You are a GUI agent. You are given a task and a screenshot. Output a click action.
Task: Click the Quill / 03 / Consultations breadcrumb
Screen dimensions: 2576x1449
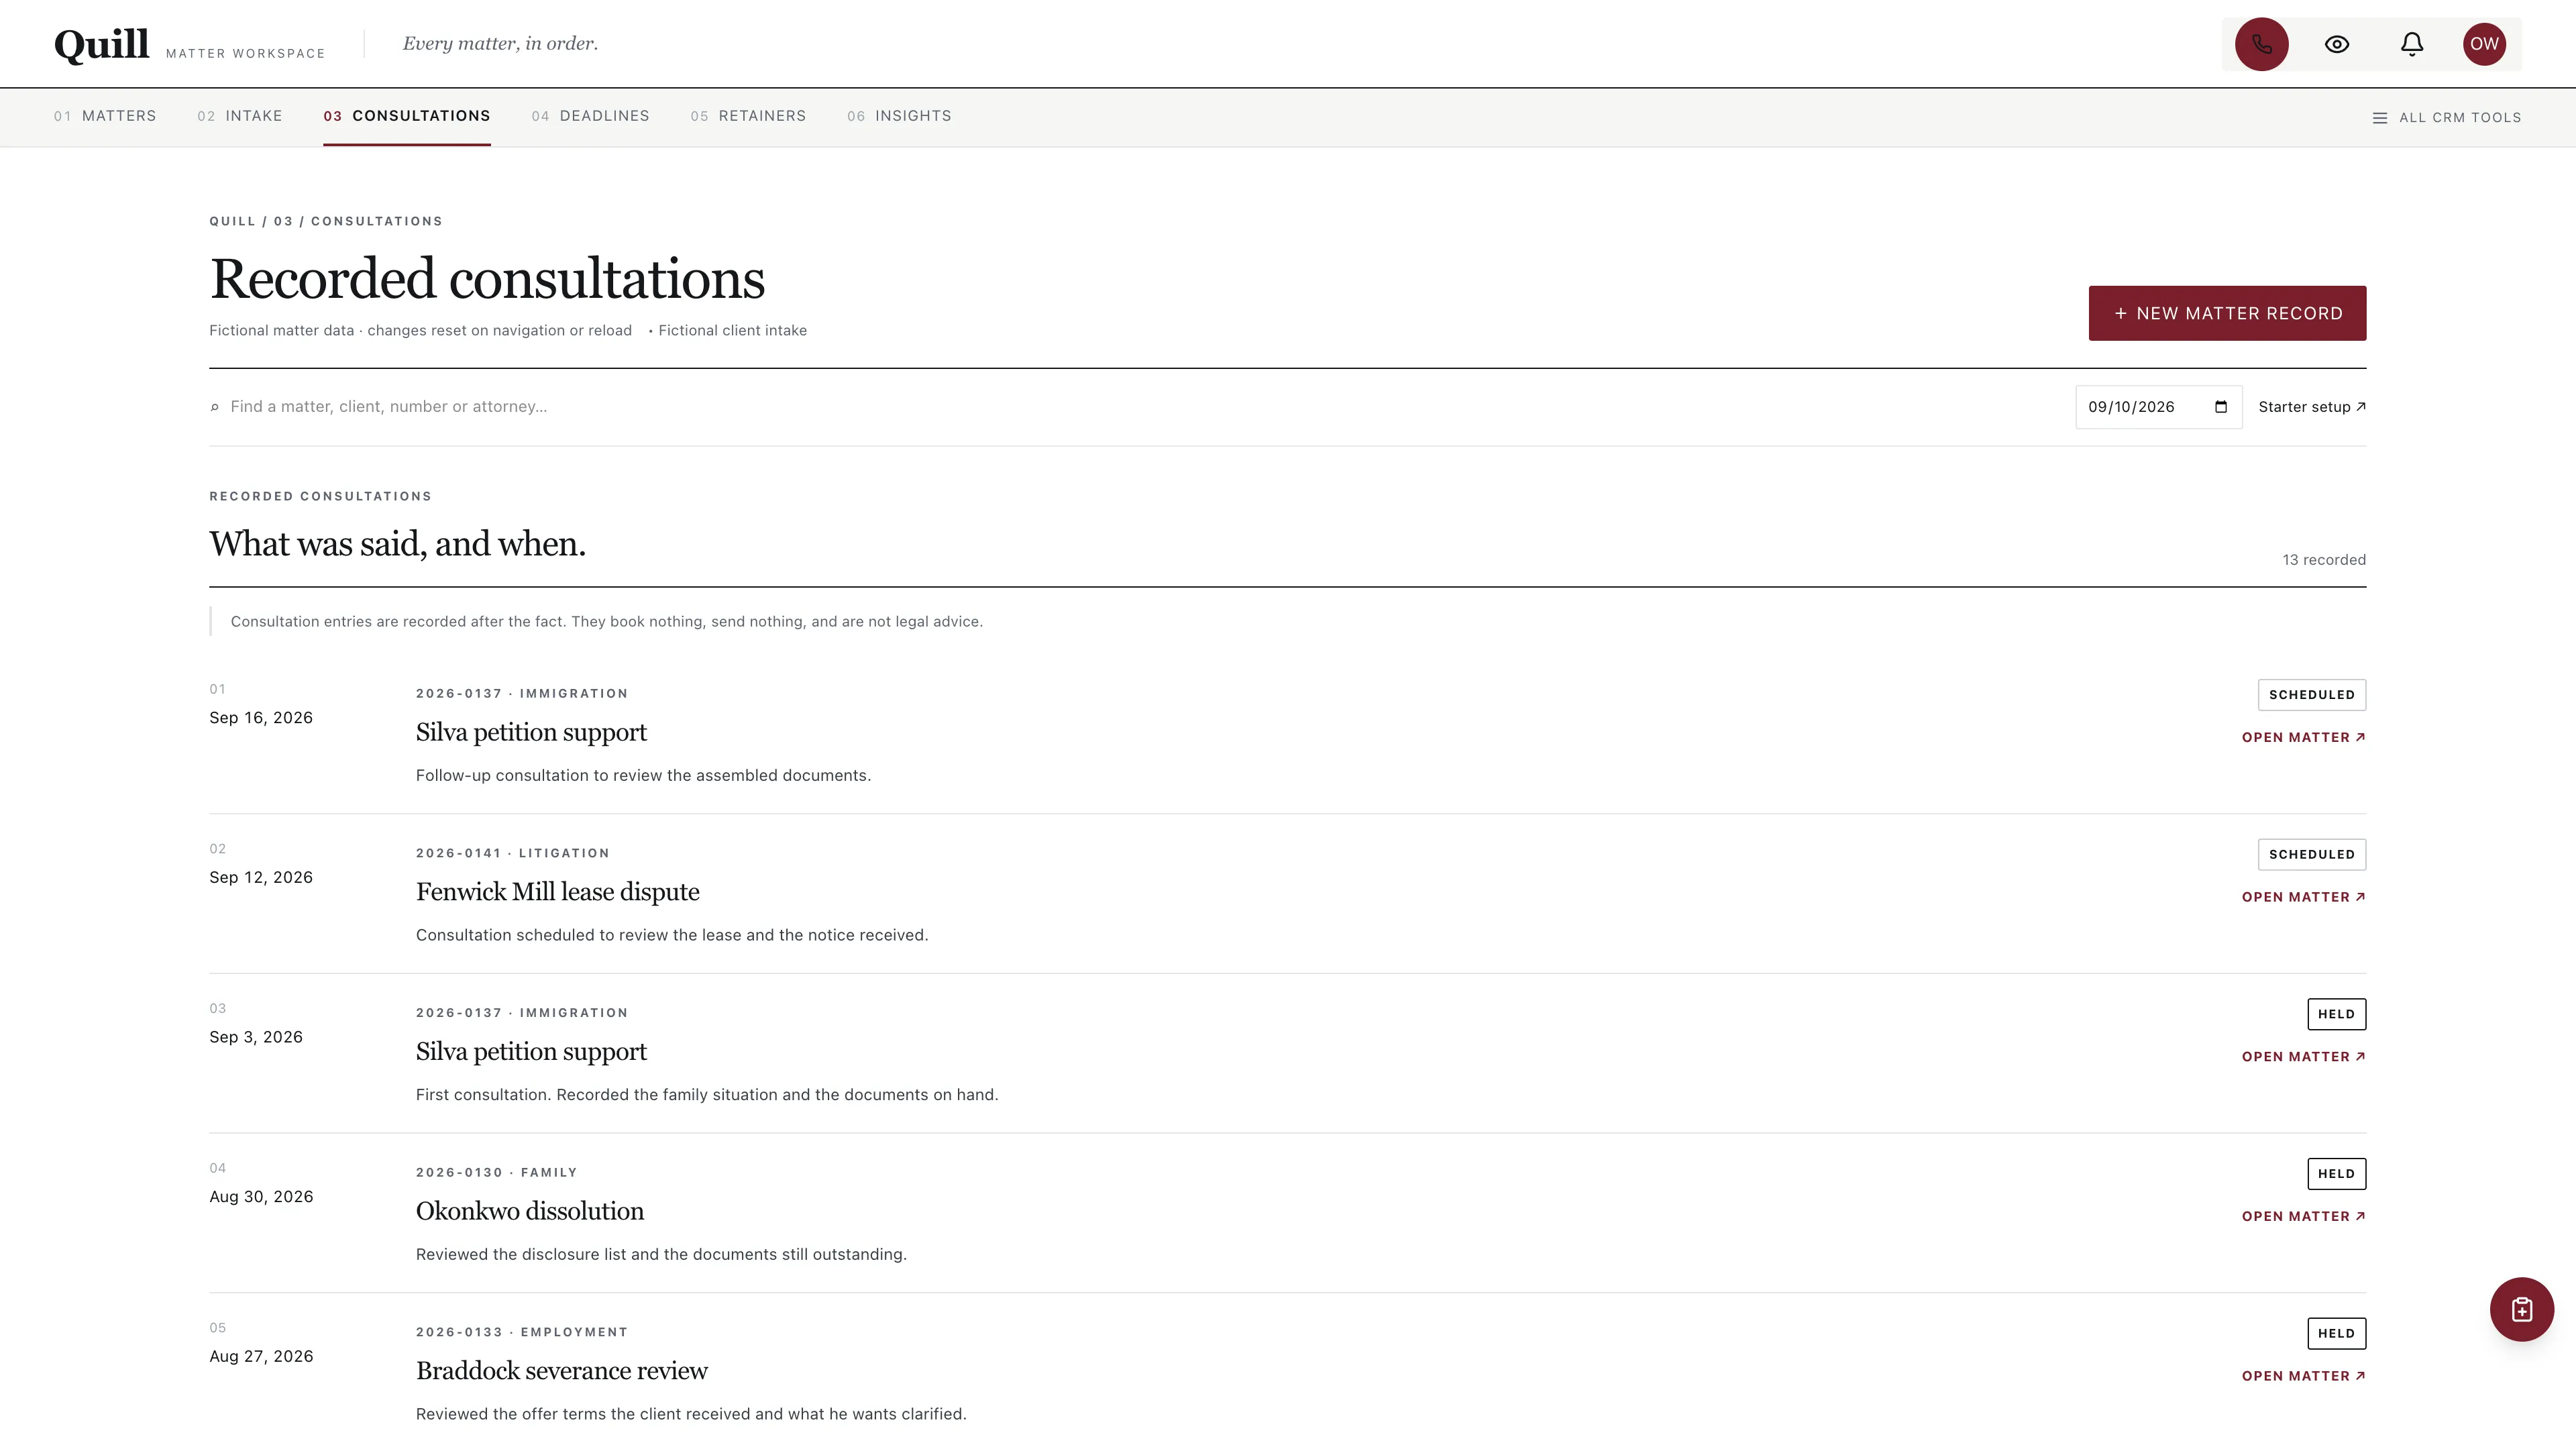(326, 221)
